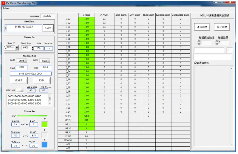The height and width of the screenshot is (154, 238).
Task: Toggle the Language English selector
Action: 47,16
